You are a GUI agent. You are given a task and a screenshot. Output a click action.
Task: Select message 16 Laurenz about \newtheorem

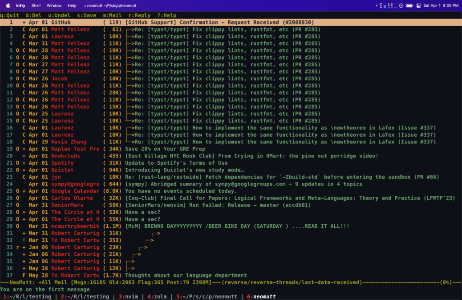231,128
